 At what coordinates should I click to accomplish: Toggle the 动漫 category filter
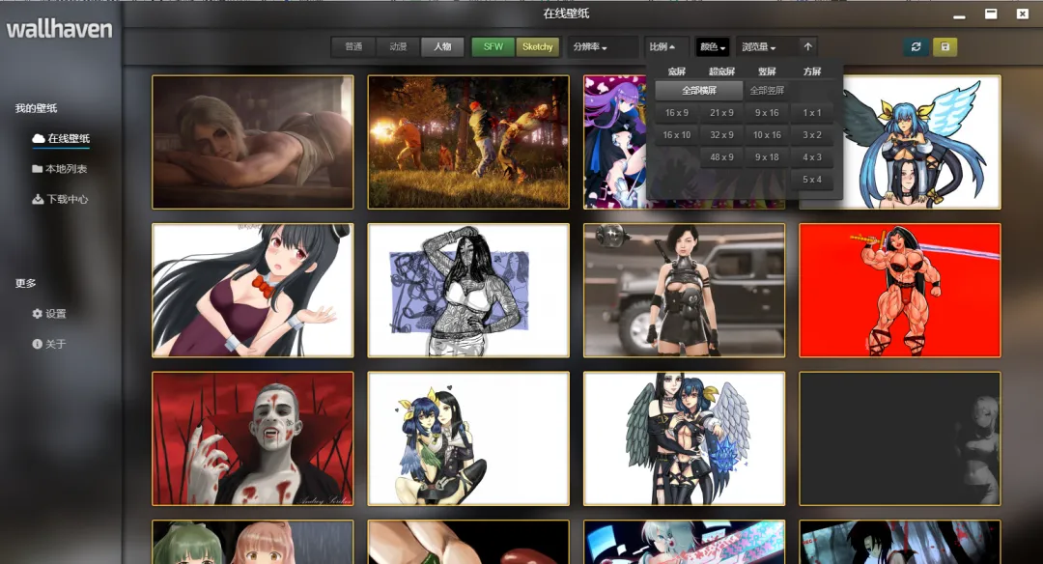(x=398, y=46)
